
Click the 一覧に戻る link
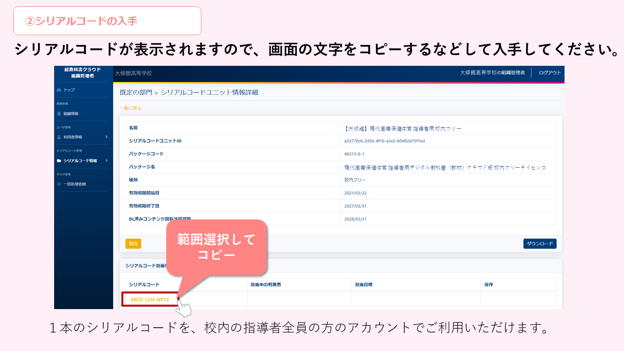(131, 108)
